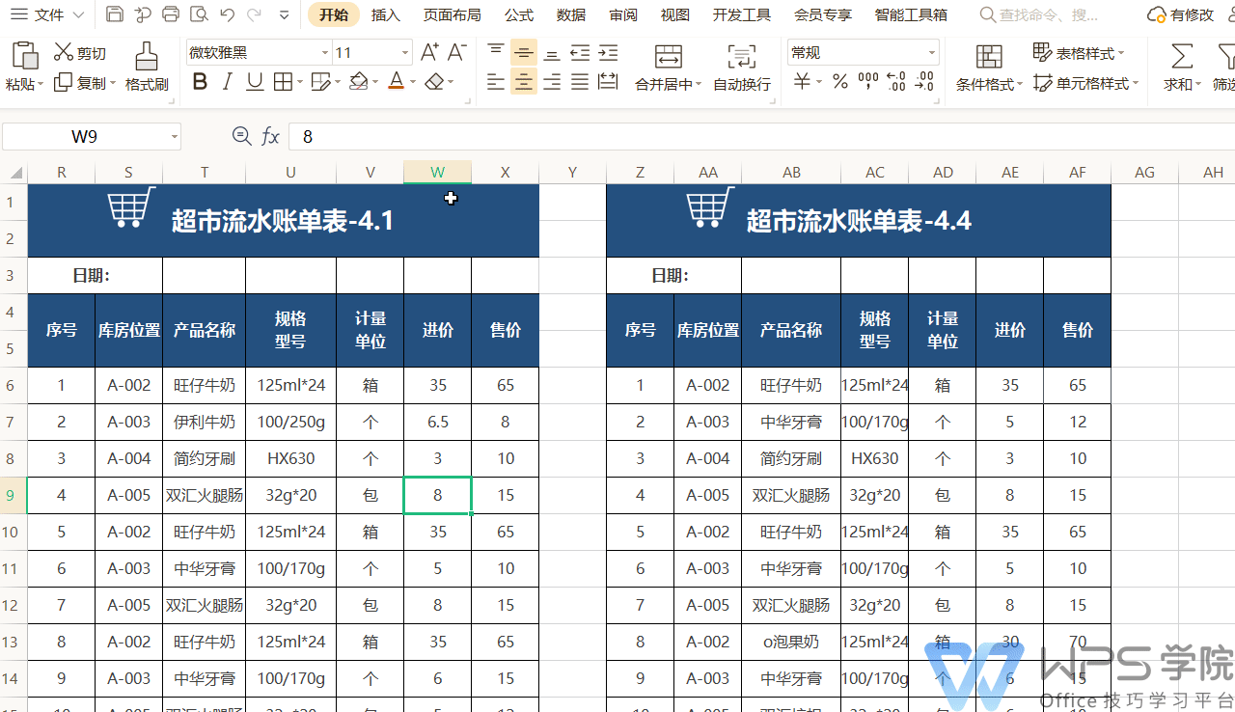Screen dimensions: 1235x712
Task: Switch to the 公式 tab
Action: 518,14
